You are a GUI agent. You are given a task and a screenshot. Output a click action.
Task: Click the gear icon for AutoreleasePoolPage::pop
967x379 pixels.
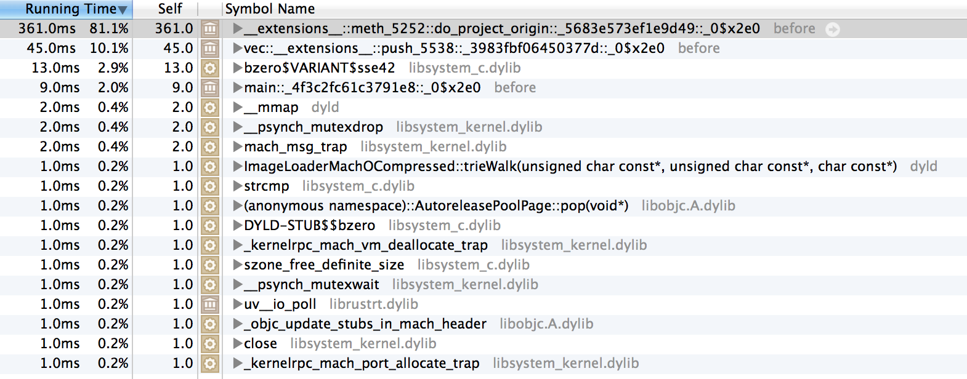[x=210, y=205]
